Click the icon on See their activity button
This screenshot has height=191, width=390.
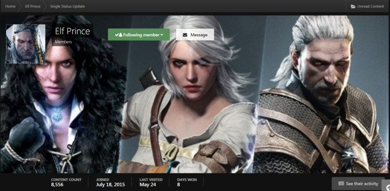[x=341, y=184]
